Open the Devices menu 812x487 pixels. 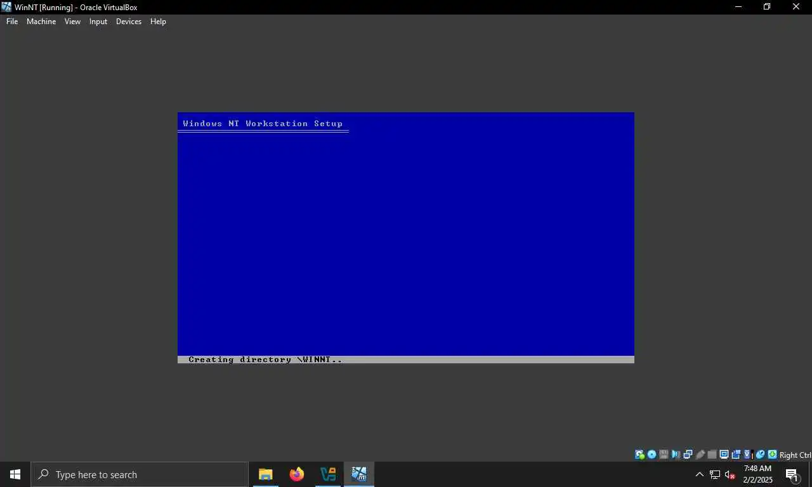pyautogui.click(x=129, y=22)
